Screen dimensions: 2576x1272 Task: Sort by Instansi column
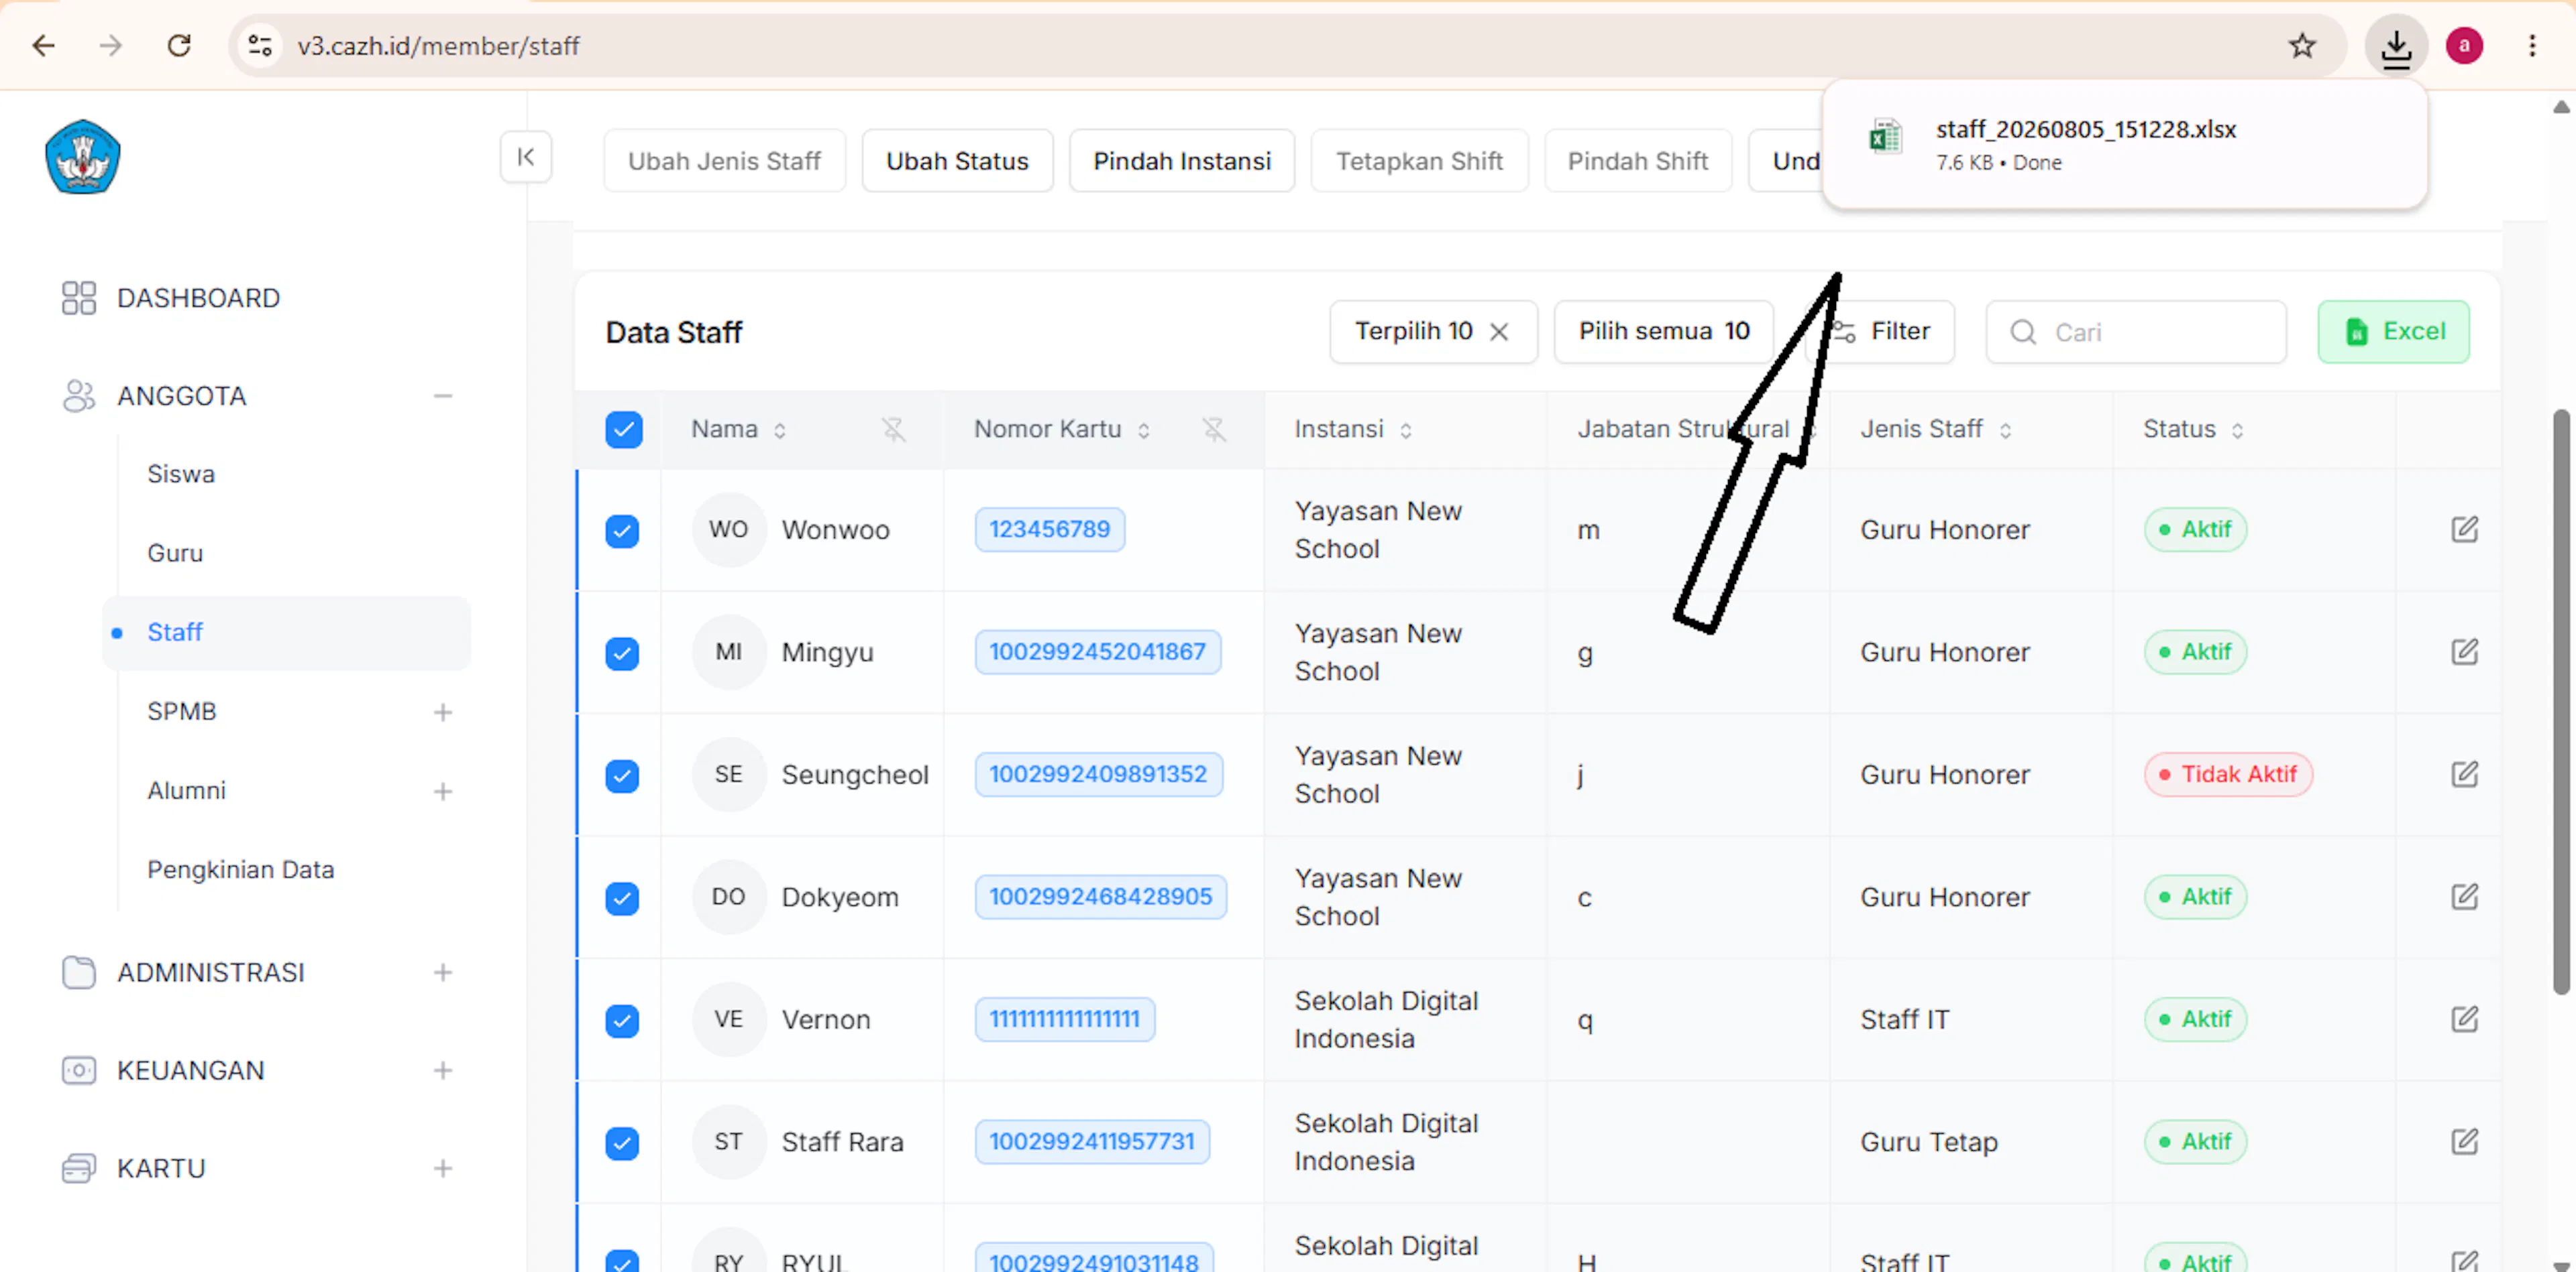point(1406,431)
